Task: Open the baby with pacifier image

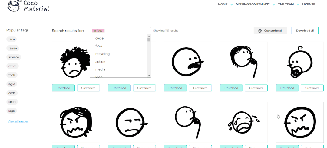Action: (x=300, y=62)
